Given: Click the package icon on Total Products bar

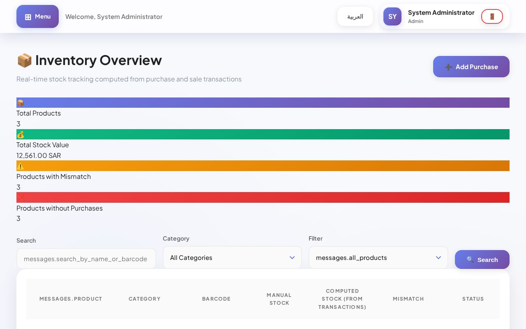Looking at the screenshot, I should pos(21,103).
